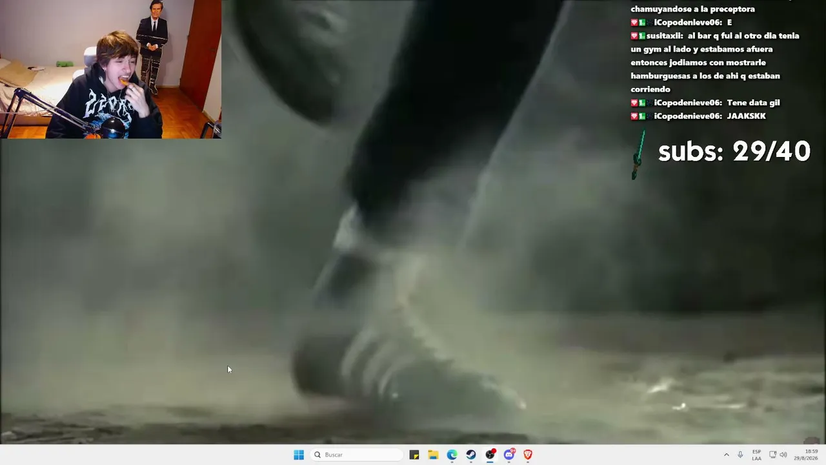Click the chat line "chamuyandose a la preceptora"
The width and height of the screenshot is (826, 465).
pyautogui.click(x=692, y=9)
